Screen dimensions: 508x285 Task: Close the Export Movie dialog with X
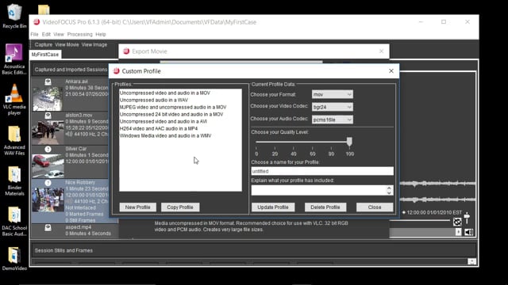click(x=381, y=51)
